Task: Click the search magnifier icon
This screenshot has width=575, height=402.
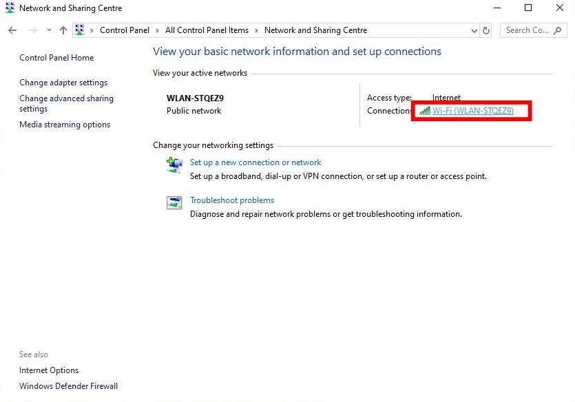Action: (x=557, y=30)
